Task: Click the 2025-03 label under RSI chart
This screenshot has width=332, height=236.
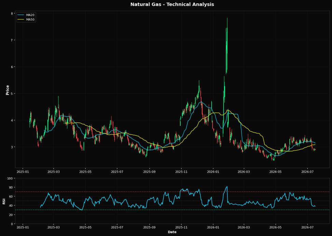Action: point(54,227)
